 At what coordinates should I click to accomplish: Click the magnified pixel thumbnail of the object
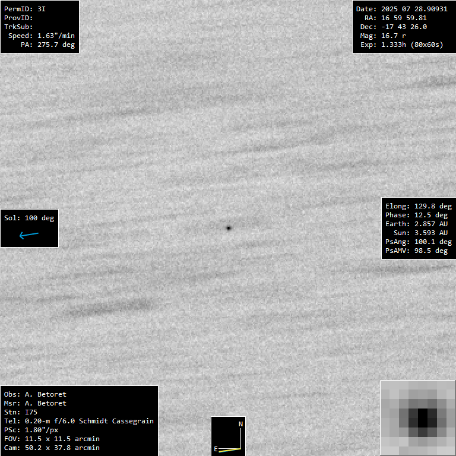coord(418,418)
